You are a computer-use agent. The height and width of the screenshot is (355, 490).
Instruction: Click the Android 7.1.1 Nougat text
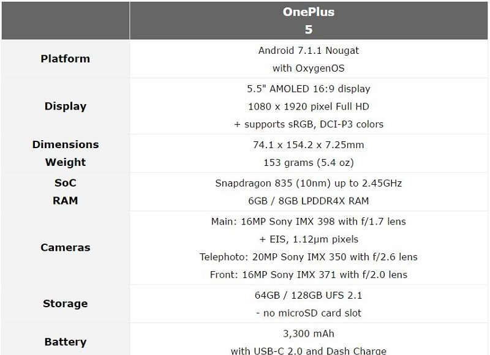click(309, 50)
